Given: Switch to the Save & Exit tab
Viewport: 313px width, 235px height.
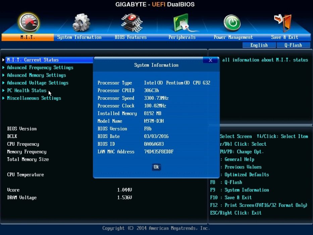Looking at the screenshot, I should pos(284,37).
